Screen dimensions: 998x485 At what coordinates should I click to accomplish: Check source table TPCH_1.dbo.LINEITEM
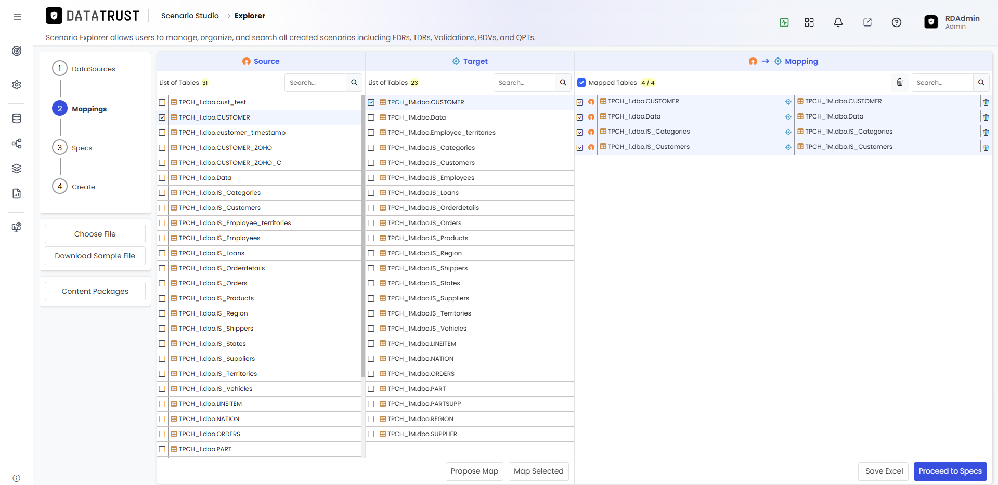pos(162,404)
